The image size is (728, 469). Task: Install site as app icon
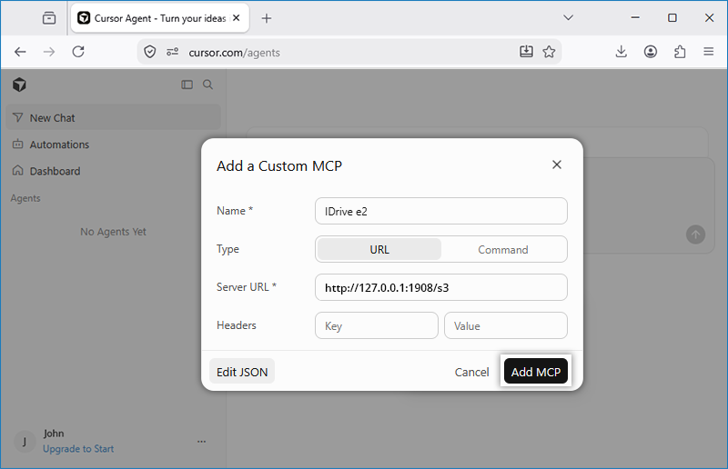(526, 52)
